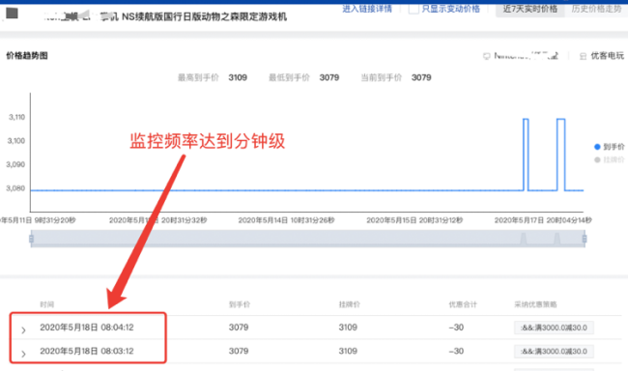Grab the left handle of the chart range slider
This screenshot has width=628, height=371.
31,239
